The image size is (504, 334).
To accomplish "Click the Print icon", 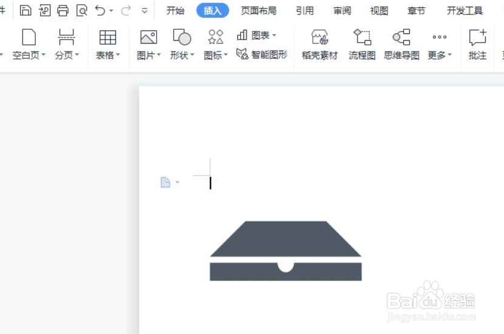I will pyautogui.click(x=63, y=10).
